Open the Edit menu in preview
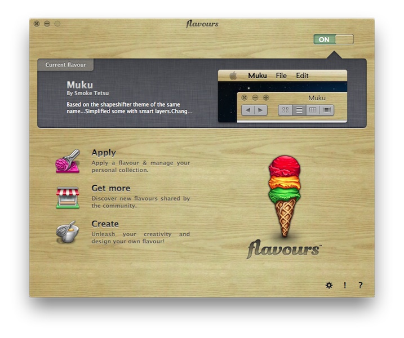The height and width of the screenshot is (338, 404). 302,76
